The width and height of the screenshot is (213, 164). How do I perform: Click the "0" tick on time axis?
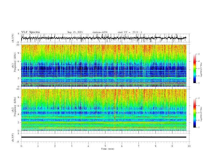21,146
